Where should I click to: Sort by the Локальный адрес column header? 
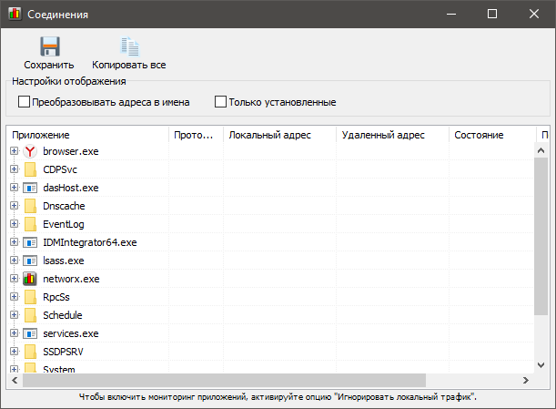[279, 135]
